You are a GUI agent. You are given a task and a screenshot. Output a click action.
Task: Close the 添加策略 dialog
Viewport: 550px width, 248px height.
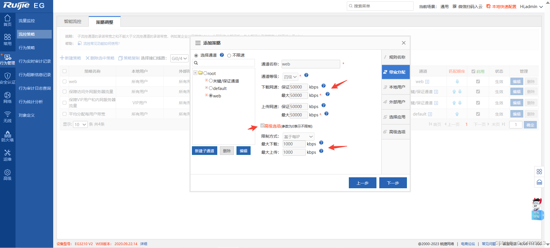click(404, 43)
